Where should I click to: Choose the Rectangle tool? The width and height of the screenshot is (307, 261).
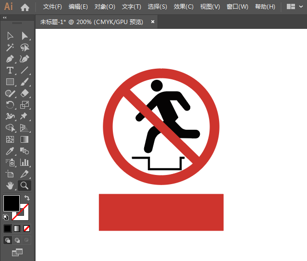click(10, 82)
